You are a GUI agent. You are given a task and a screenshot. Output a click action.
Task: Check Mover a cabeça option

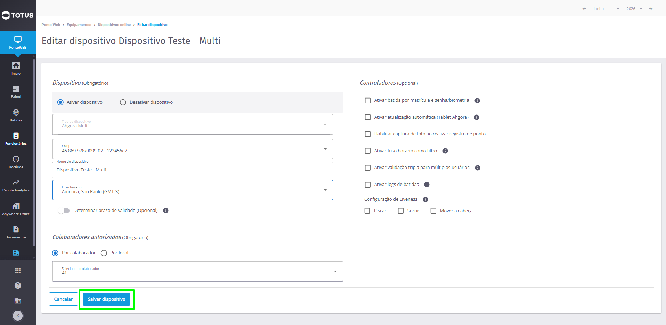[433, 211]
